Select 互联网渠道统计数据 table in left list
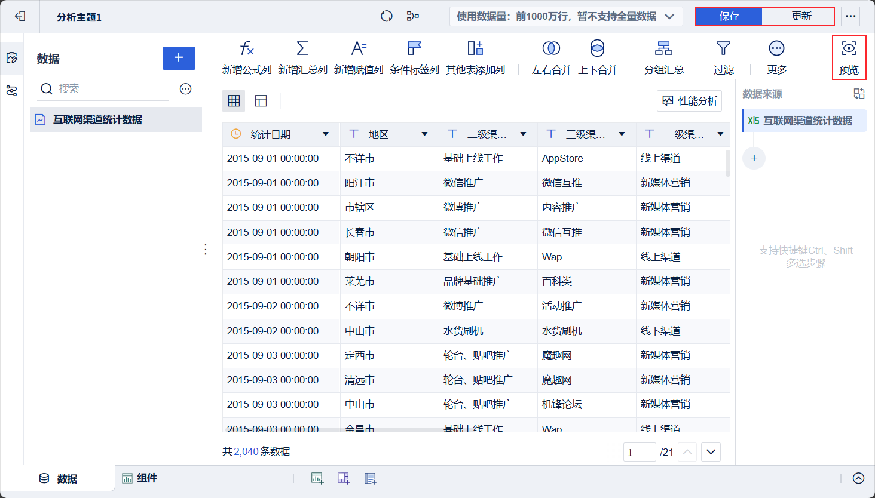Screen dimensions: 875x498 tap(116, 119)
